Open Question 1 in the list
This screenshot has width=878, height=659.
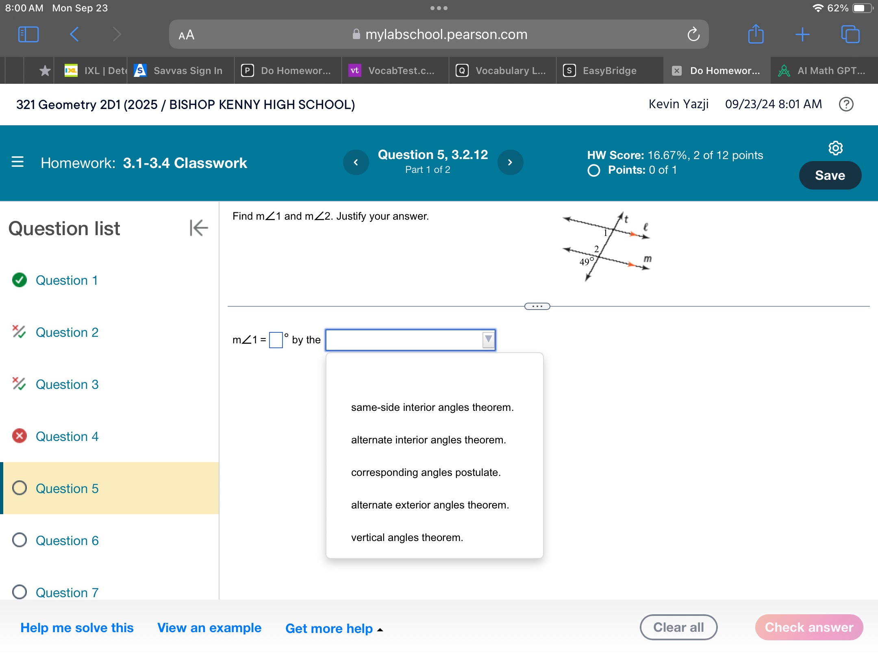67,280
